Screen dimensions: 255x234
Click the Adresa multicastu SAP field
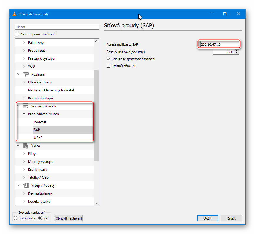coord(219,44)
